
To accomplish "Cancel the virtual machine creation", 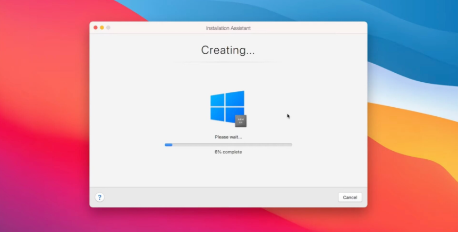I will tap(350, 197).
